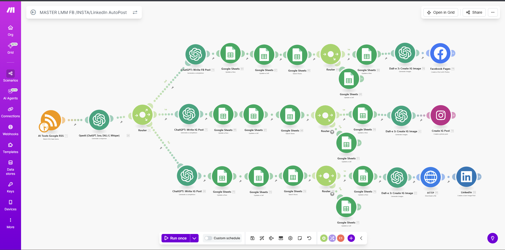
Task: Click the Open in Grid button
Action: (x=441, y=12)
